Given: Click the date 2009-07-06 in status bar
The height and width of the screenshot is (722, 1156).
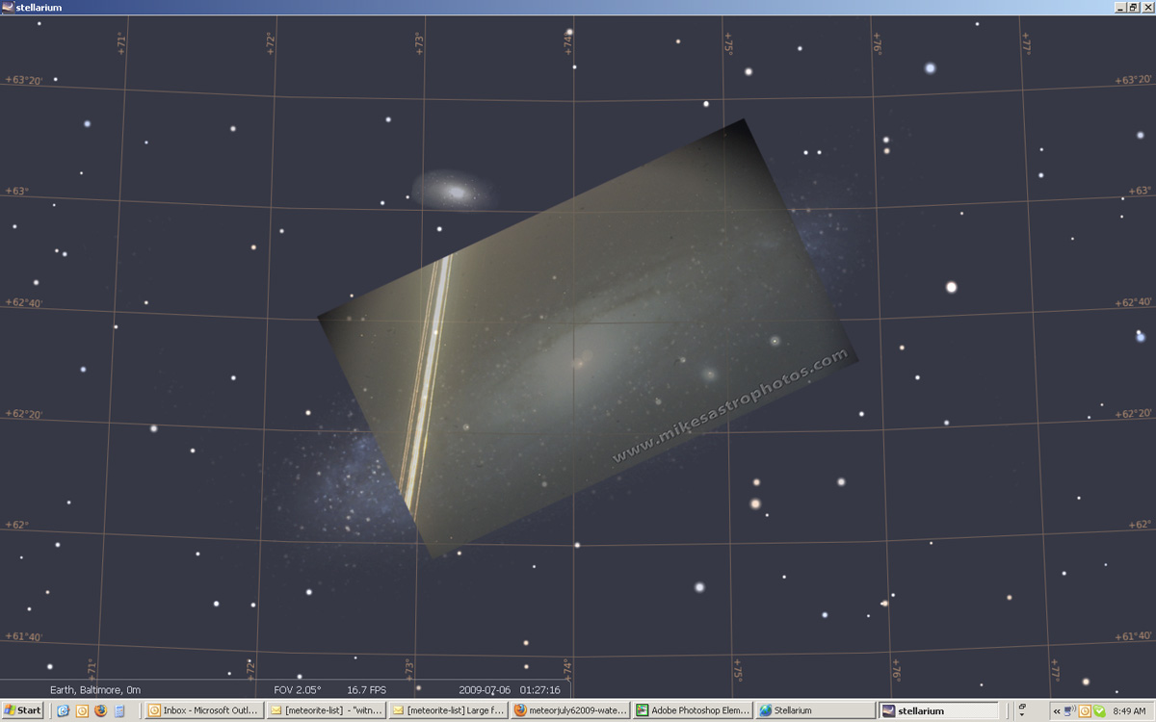Looking at the screenshot, I should point(485,689).
